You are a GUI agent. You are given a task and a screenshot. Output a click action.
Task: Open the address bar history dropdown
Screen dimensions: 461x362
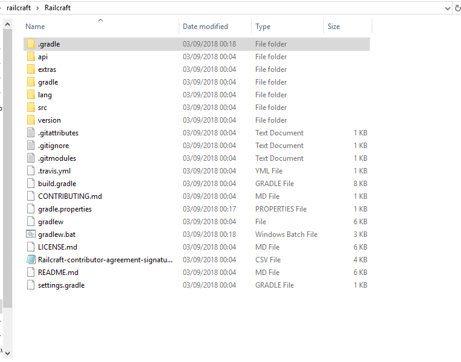448,8
